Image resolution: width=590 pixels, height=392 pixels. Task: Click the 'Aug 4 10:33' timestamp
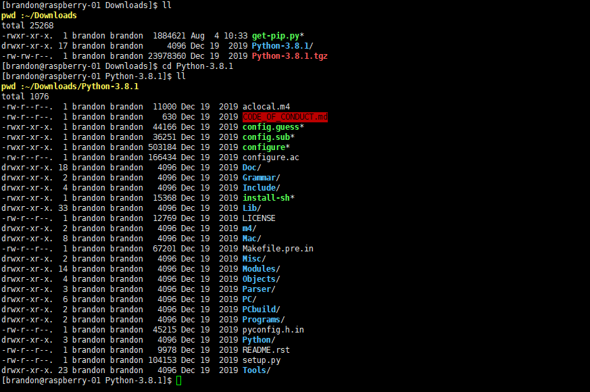[219, 36]
